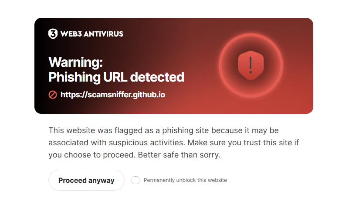Click the red shield alert icon

(x=251, y=65)
